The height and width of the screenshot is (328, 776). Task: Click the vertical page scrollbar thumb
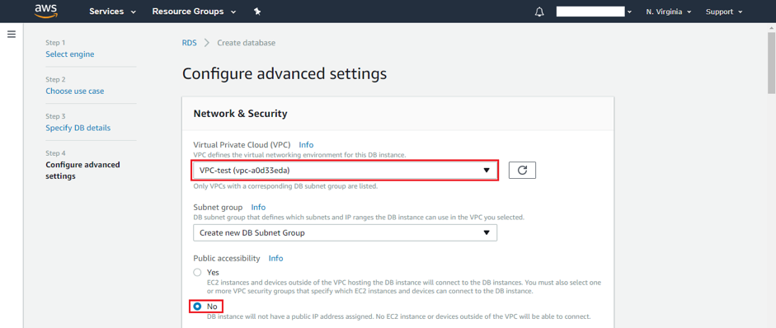pos(772,63)
